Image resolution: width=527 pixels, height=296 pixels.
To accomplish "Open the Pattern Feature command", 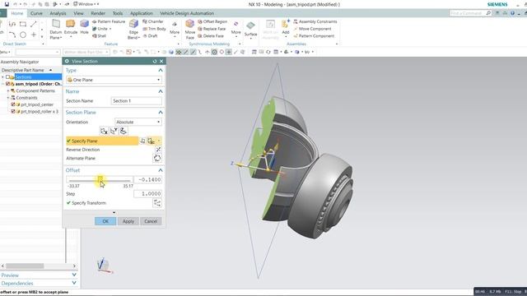I will coord(109,21).
